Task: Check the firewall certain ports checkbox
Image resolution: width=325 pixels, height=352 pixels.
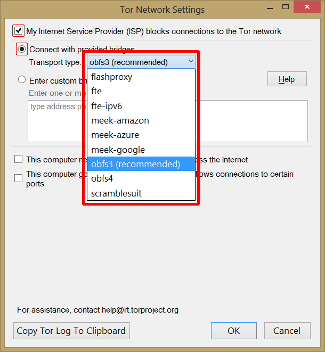Action: pos(19,178)
